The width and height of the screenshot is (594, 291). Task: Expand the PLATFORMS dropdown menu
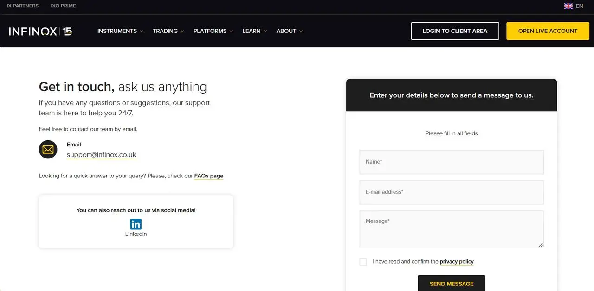point(213,31)
